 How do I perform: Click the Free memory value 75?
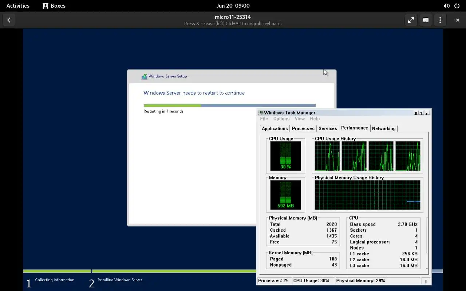pos(334,242)
